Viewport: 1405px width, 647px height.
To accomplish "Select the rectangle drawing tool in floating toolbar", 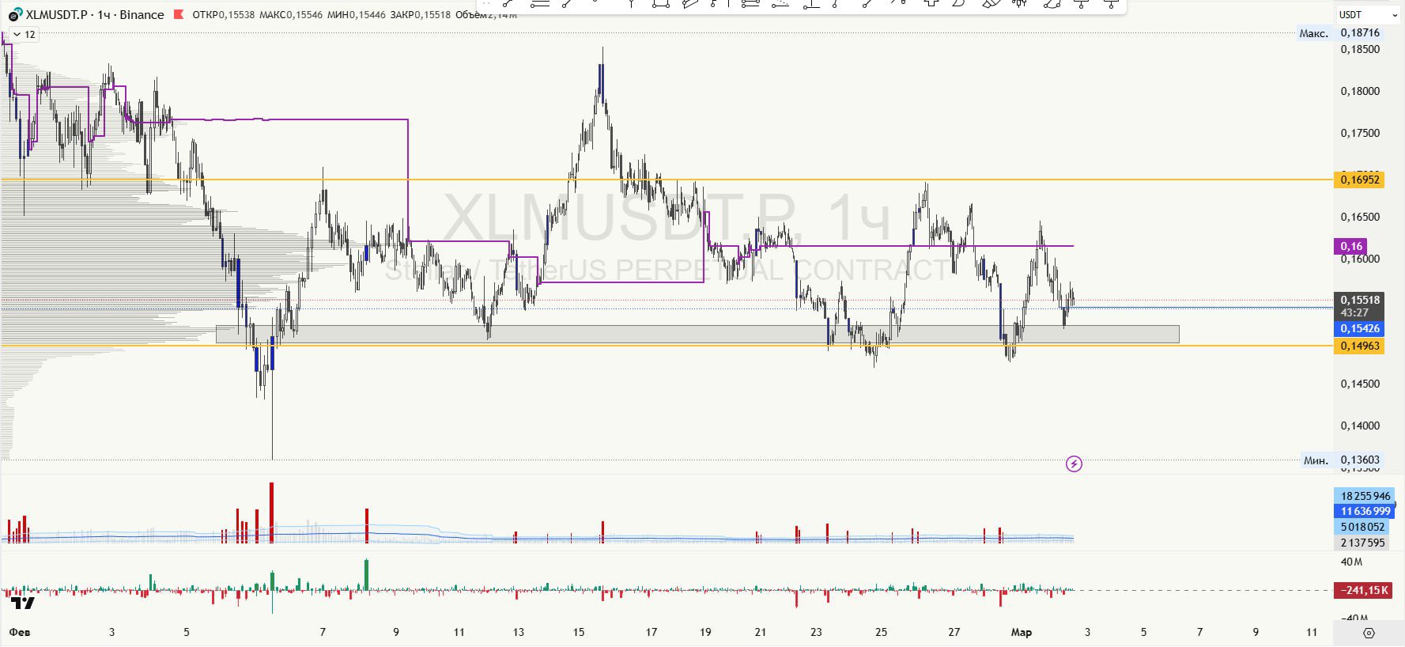I will click(x=661, y=4).
